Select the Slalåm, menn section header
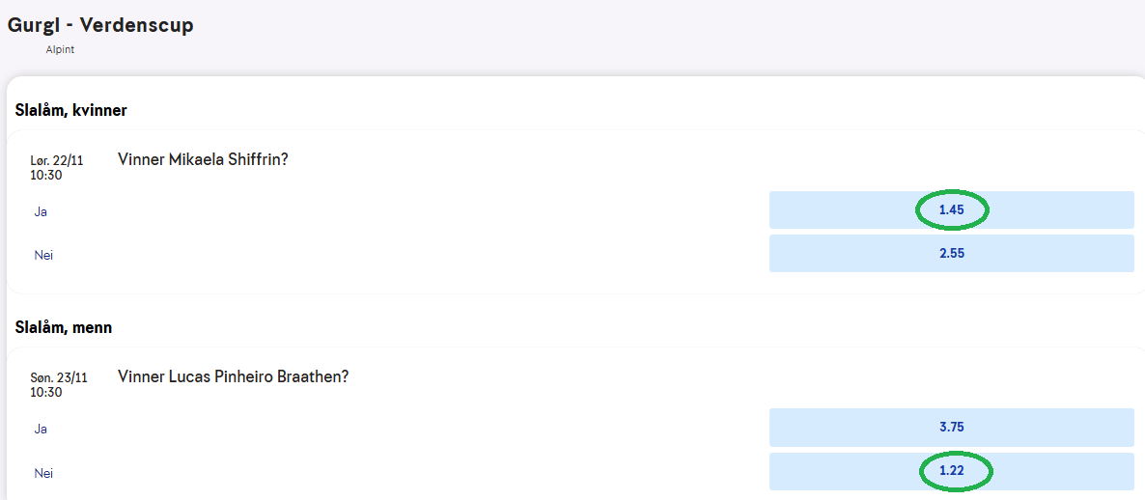The height and width of the screenshot is (500, 1145). point(64,327)
